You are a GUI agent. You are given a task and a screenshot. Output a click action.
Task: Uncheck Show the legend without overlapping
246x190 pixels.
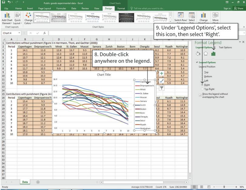[x=200, y=95]
